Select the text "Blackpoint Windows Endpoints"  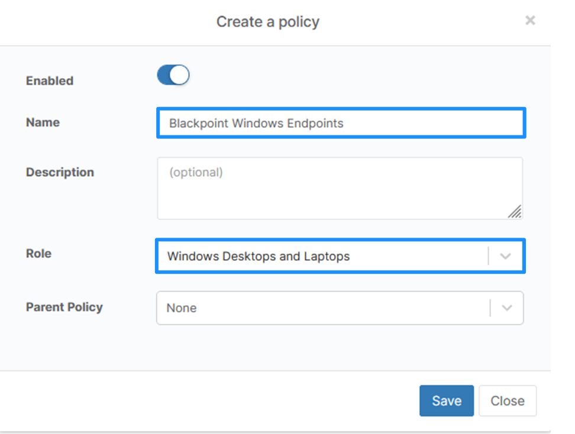[x=256, y=123]
